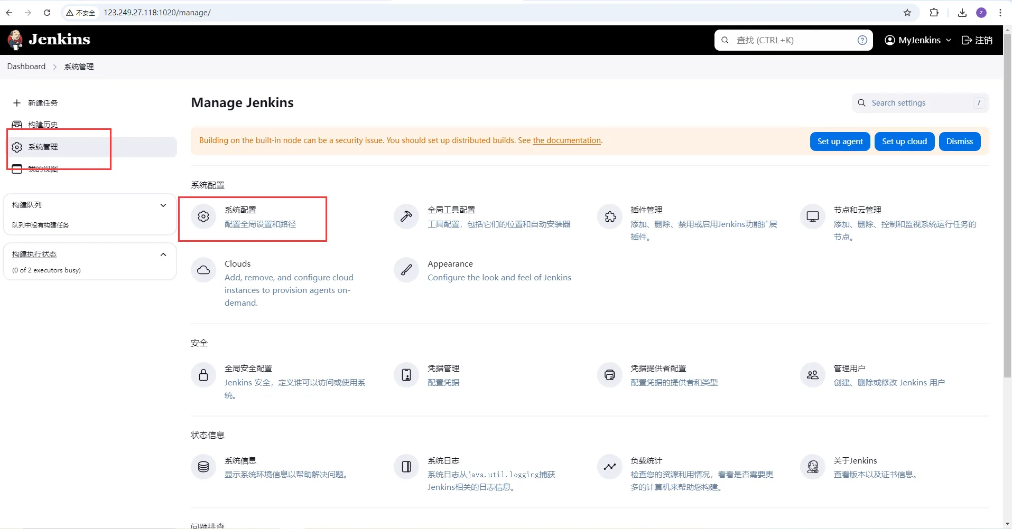The width and height of the screenshot is (1012, 529).
Task: Click the monitor icon for 节点和云管理
Action: click(813, 216)
